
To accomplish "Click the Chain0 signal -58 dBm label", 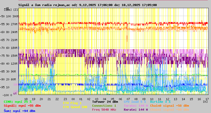I will pyautogui.click(x=169, y=106).
